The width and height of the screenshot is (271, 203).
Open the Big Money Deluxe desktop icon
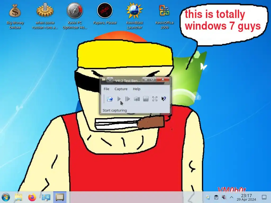15,16
